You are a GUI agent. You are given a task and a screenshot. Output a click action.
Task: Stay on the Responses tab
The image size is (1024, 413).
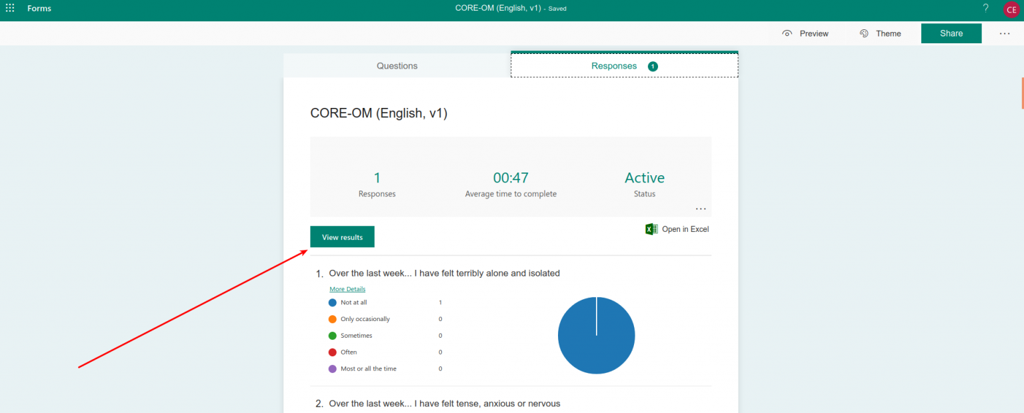point(614,65)
